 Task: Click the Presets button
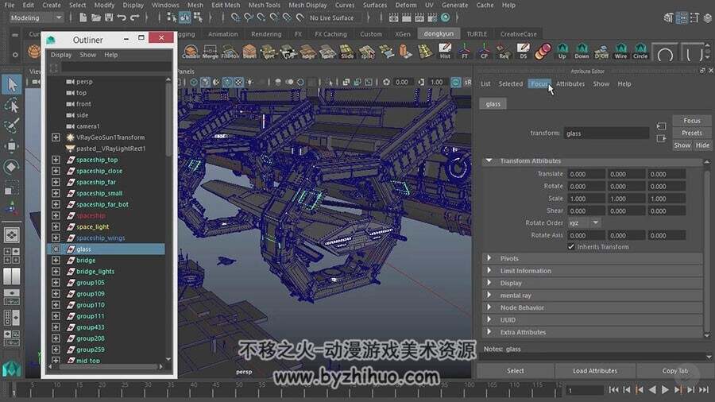click(x=692, y=133)
